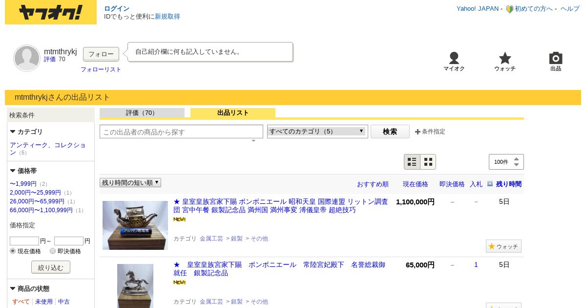Filter price range 66,000円〜1,100,999円
The image size is (586, 308).
pyautogui.click(x=41, y=210)
